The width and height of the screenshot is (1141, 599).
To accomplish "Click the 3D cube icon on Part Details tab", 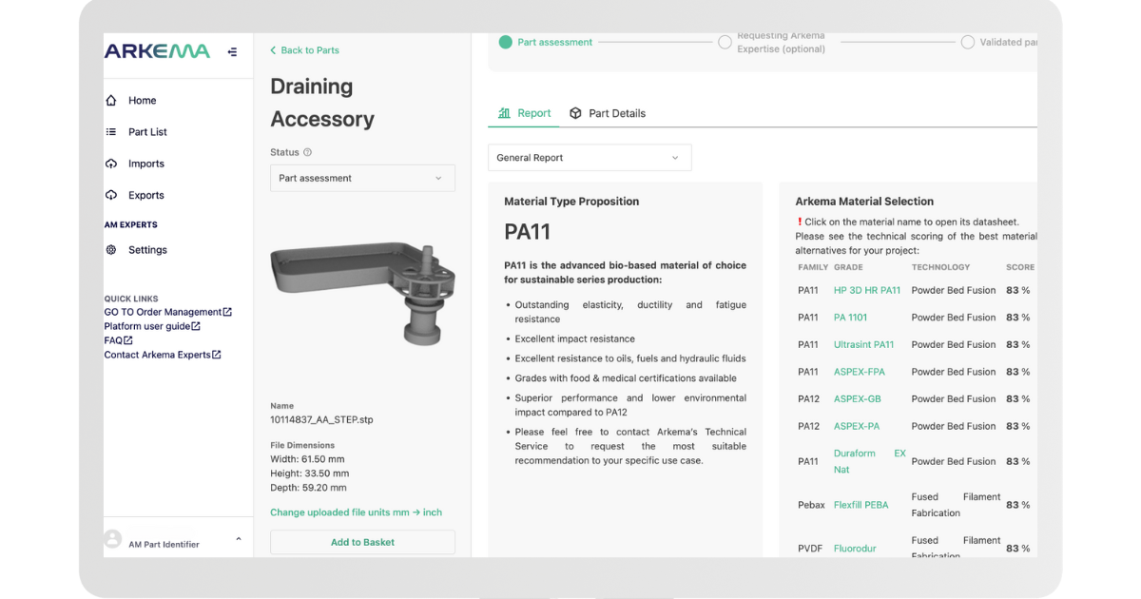I will click(x=575, y=112).
